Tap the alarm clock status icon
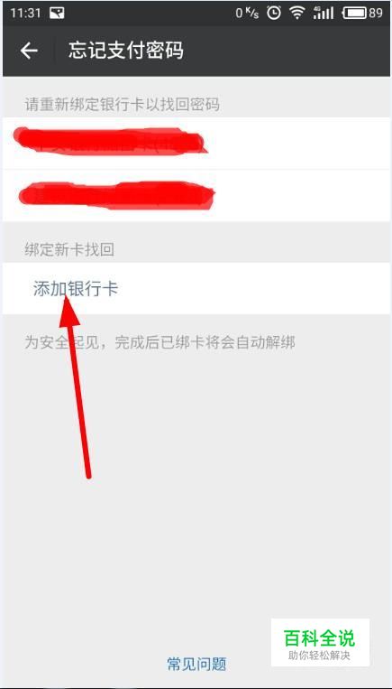Viewport: 392px width, 689px height. point(274,14)
